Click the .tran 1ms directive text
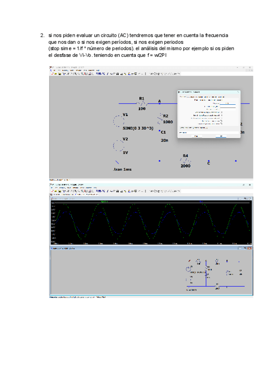The height and width of the screenshot is (380, 269). click(x=121, y=170)
